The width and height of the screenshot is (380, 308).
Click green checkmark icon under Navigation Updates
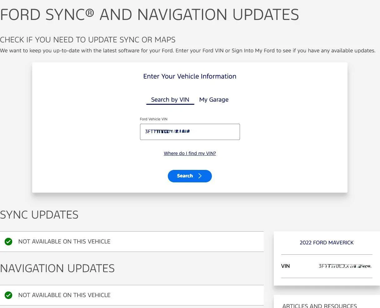click(8, 295)
